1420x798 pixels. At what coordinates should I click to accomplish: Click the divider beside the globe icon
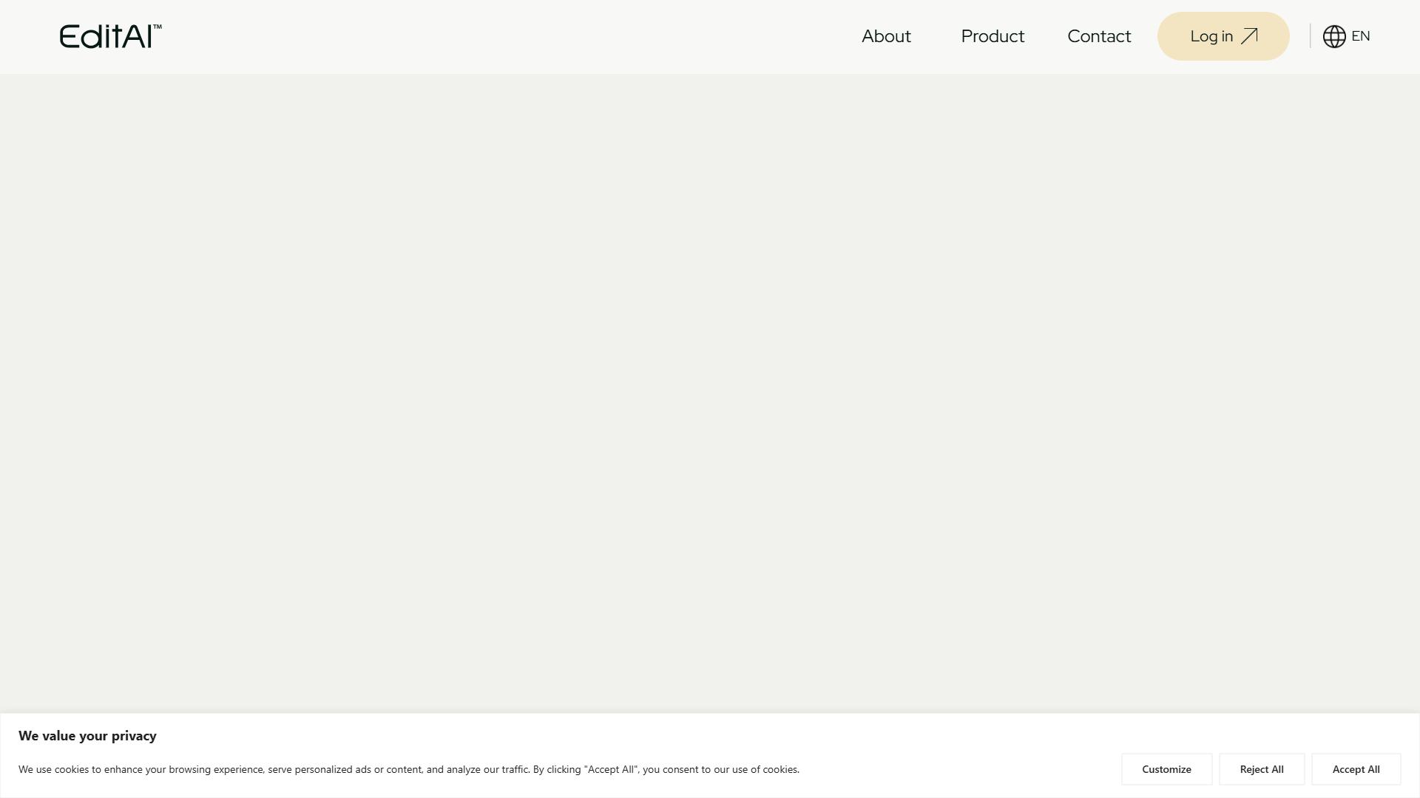(x=1310, y=36)
